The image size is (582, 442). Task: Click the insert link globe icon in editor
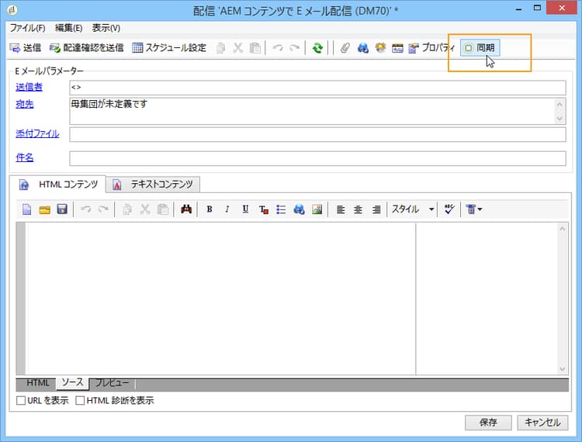[299, 209]
